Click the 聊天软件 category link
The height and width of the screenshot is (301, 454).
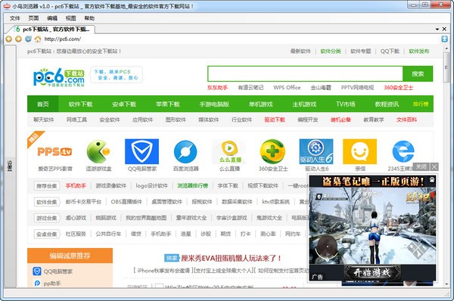[44, 119]
